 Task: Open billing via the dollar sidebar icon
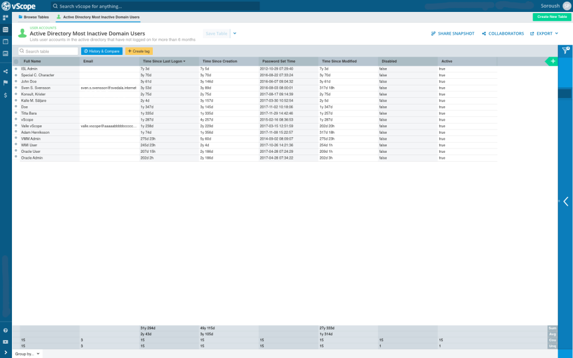tap(6, 94)
